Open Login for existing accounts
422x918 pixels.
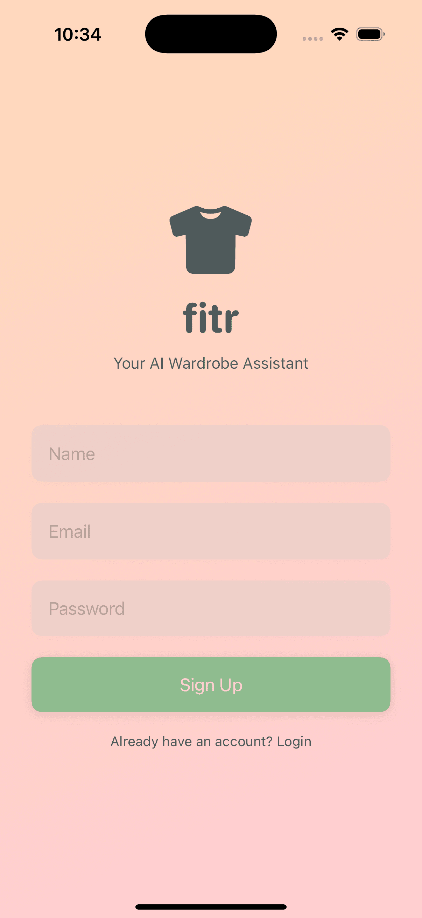pos(294,740)
